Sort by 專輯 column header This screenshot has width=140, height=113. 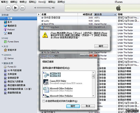(128, 14)
